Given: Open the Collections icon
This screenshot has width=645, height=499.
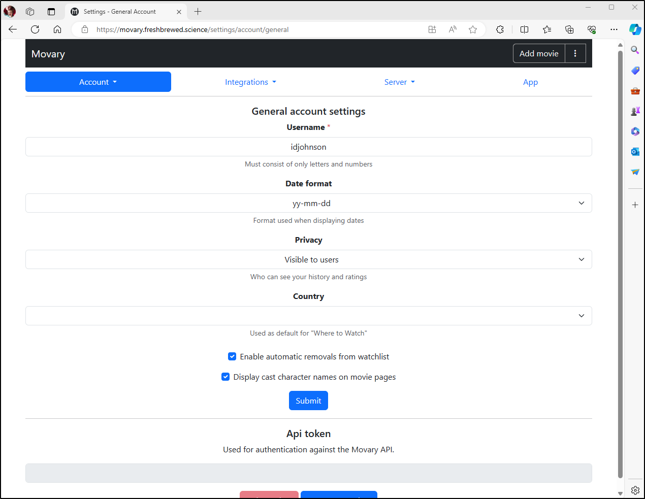Looking at the screenshot, I should (569, 29).
